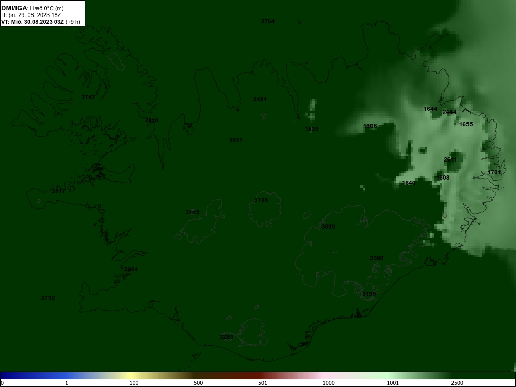The image size is (516, 387).
Task: Click the 2590 height value
Action: 377,258
